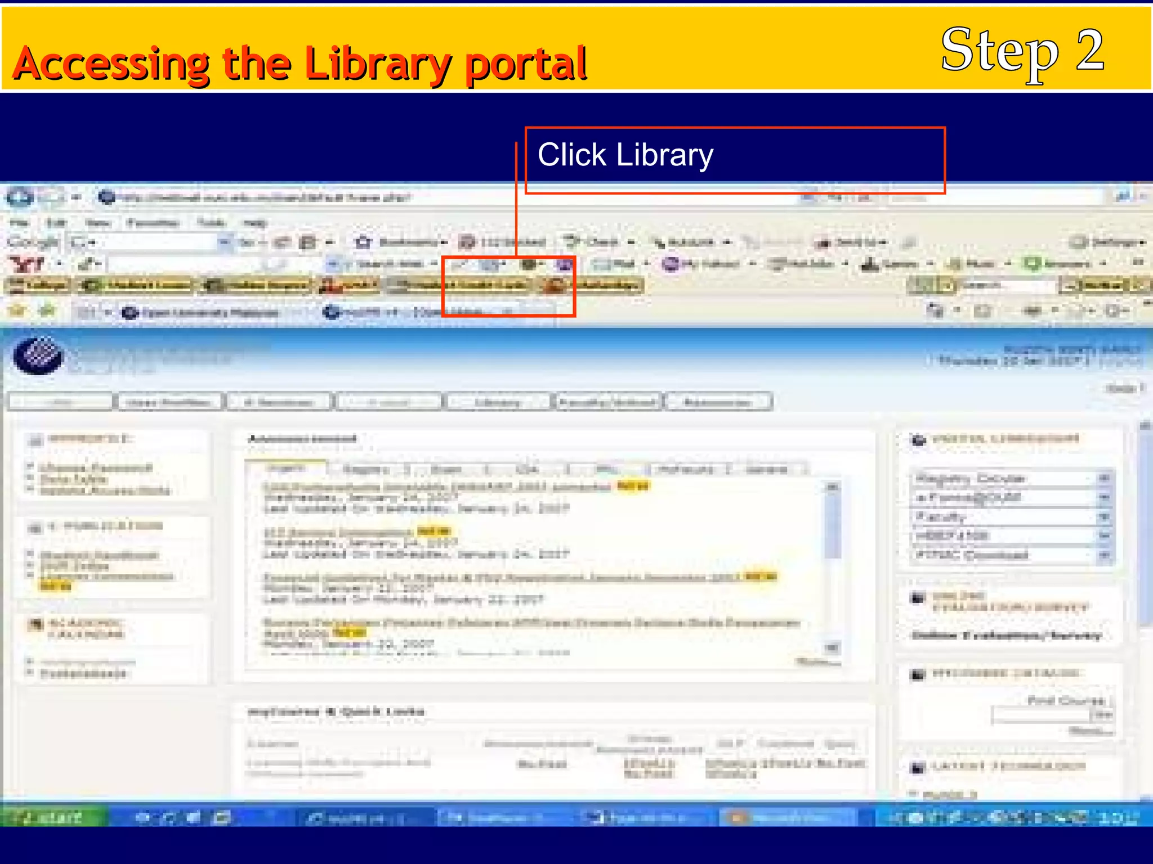Open the second announcement link dated January 24

(338, 532)
